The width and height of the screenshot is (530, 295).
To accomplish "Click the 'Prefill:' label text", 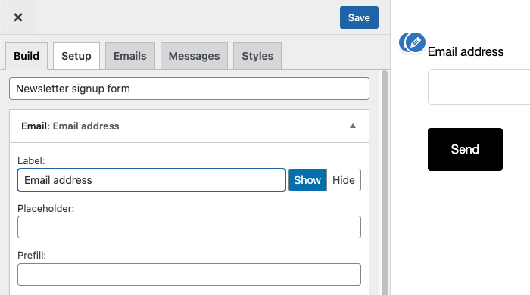I will 32,256.
